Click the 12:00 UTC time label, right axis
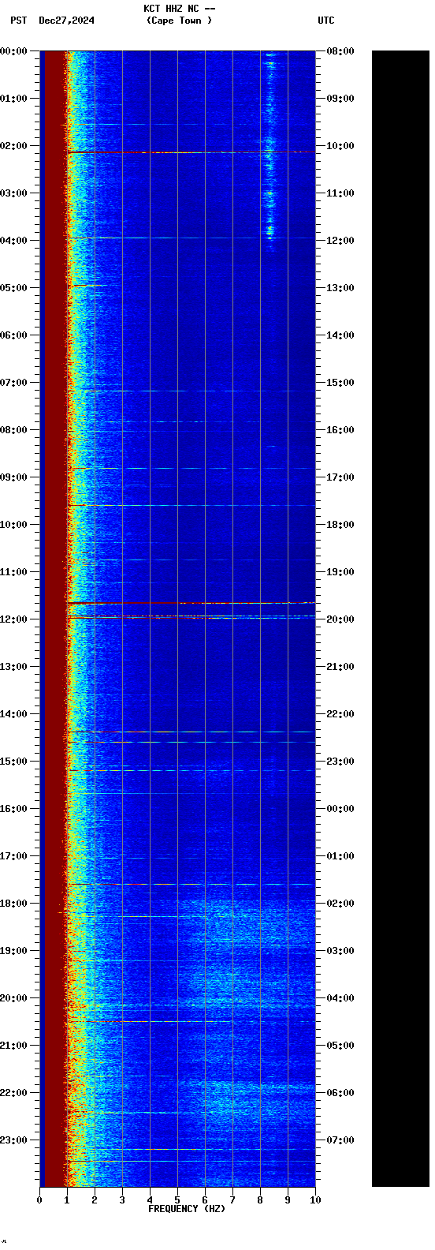Image resolution: width=435 pixels, height=1250 pixels. pos(340,241)
